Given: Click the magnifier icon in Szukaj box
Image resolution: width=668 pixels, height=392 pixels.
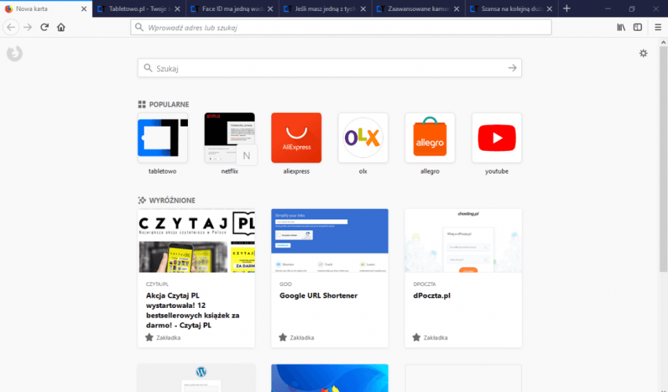Looking at the screenshot, I should 148,68.
